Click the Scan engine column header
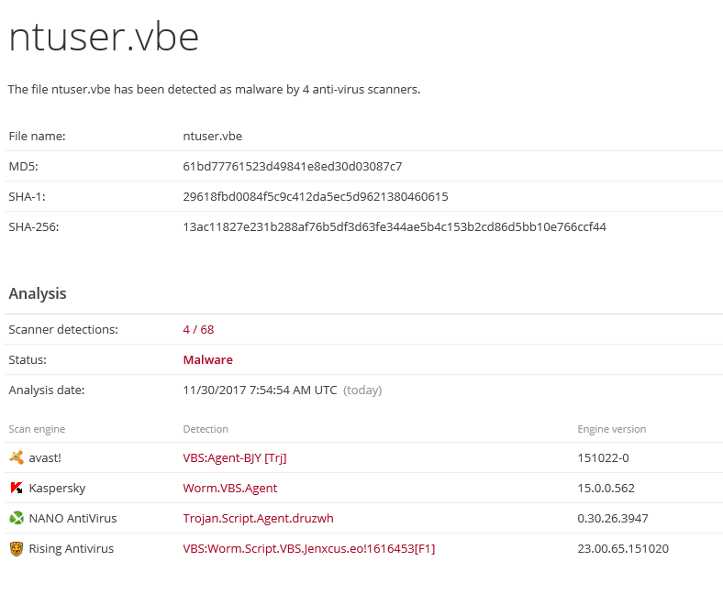The height and width of the screenshot is (594, 723). (x=37, y=429)
